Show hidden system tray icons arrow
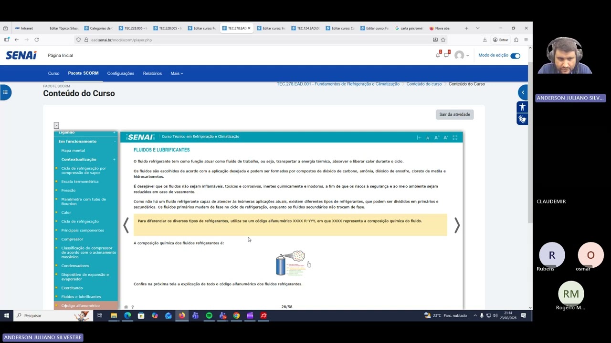The width and height of the screenshot is (611, 343). click(x=475, y=315)
